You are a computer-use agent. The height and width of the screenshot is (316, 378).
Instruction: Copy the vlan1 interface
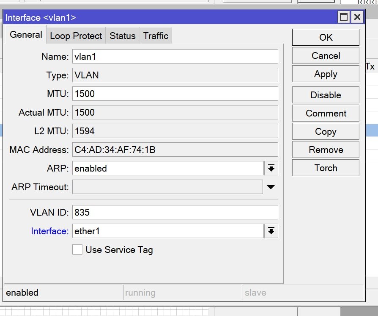[326, 132]
